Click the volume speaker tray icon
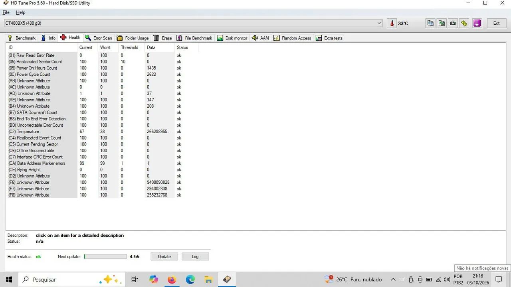 [x=447, y=279]
